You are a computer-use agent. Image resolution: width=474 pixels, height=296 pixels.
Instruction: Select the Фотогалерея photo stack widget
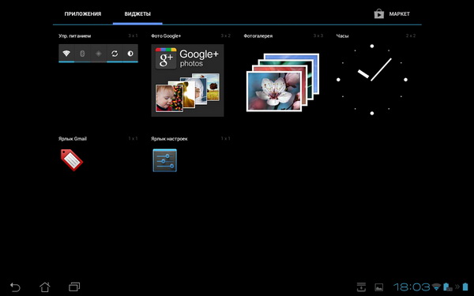[283, 82]
